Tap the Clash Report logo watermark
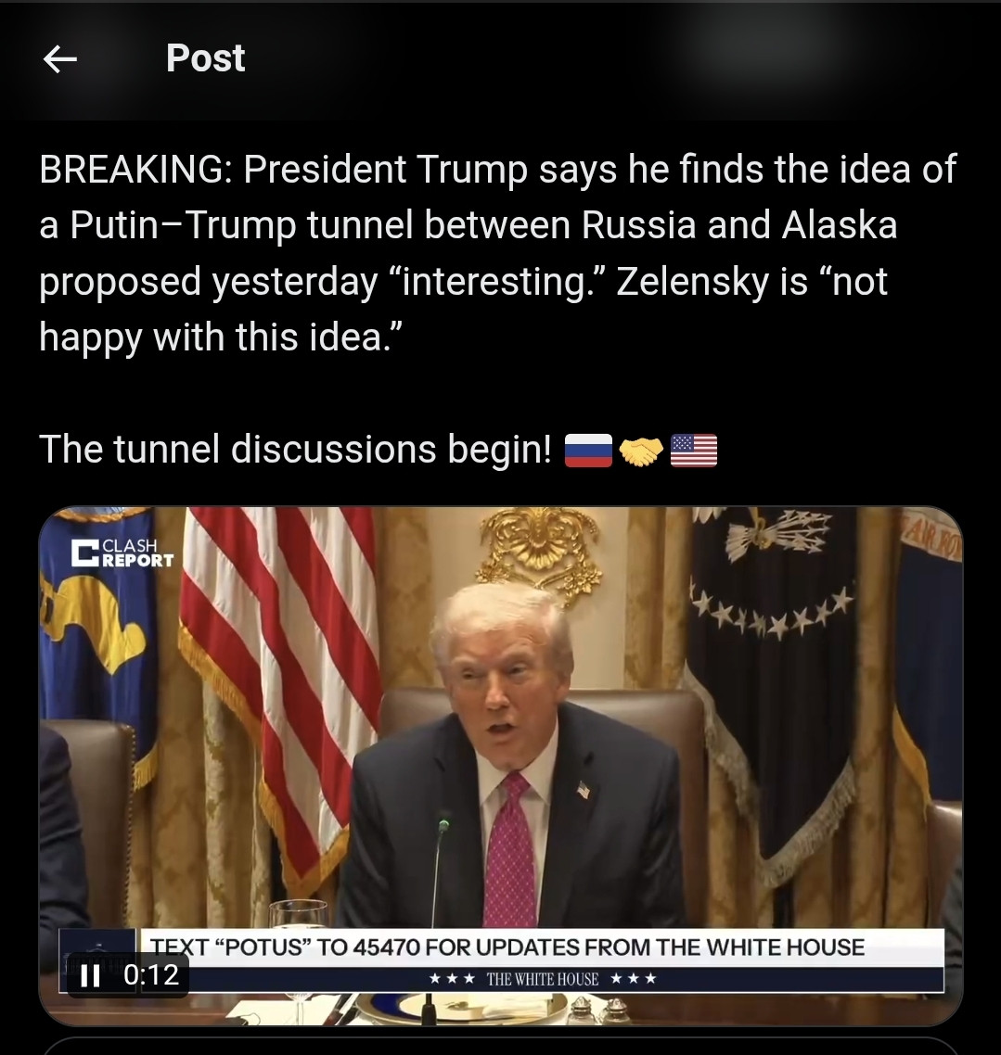The height and width of the screenshot is (1055, 1001). click(122, 553)
